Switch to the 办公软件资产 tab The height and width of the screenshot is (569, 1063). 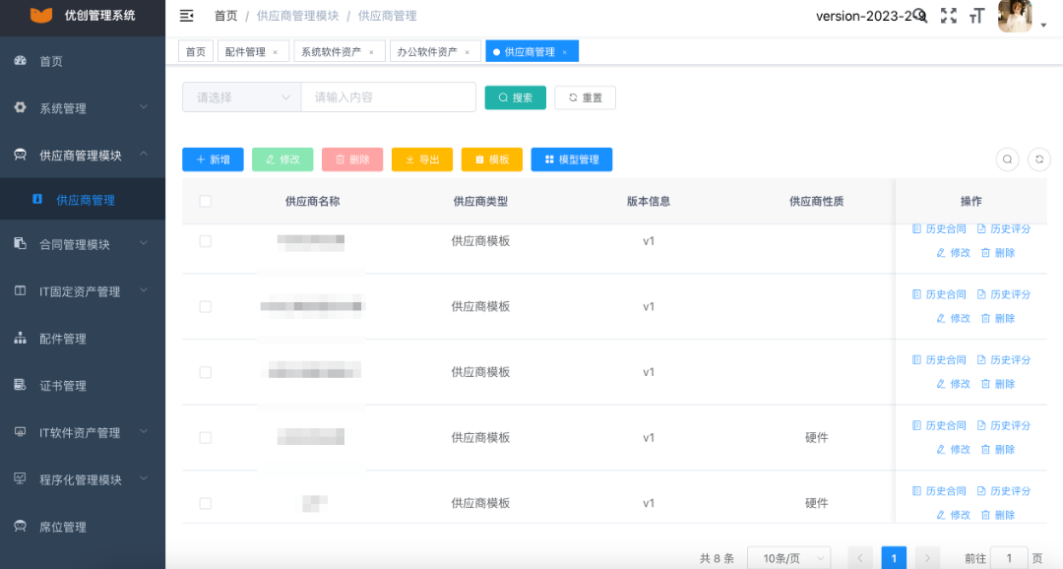[x=428, y=50]
